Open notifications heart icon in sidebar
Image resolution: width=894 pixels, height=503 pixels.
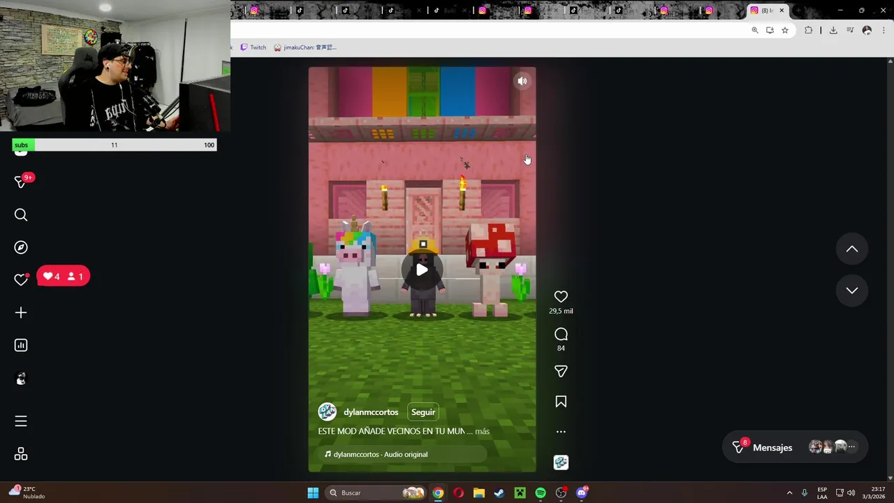pyautogui.click(x=21, y=279)
